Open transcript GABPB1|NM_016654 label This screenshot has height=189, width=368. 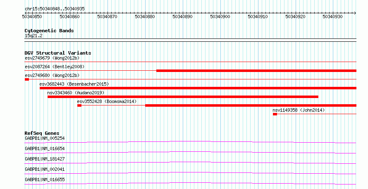45,148
